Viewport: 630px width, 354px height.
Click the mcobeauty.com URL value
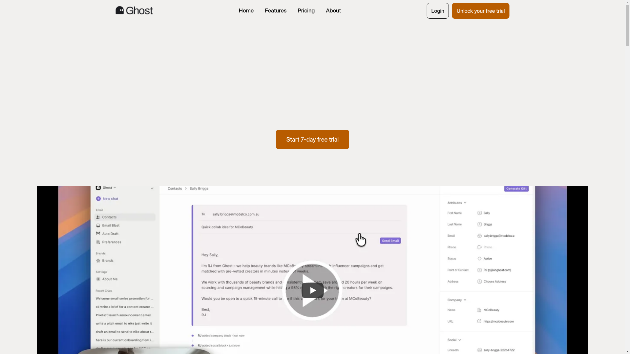498,322
